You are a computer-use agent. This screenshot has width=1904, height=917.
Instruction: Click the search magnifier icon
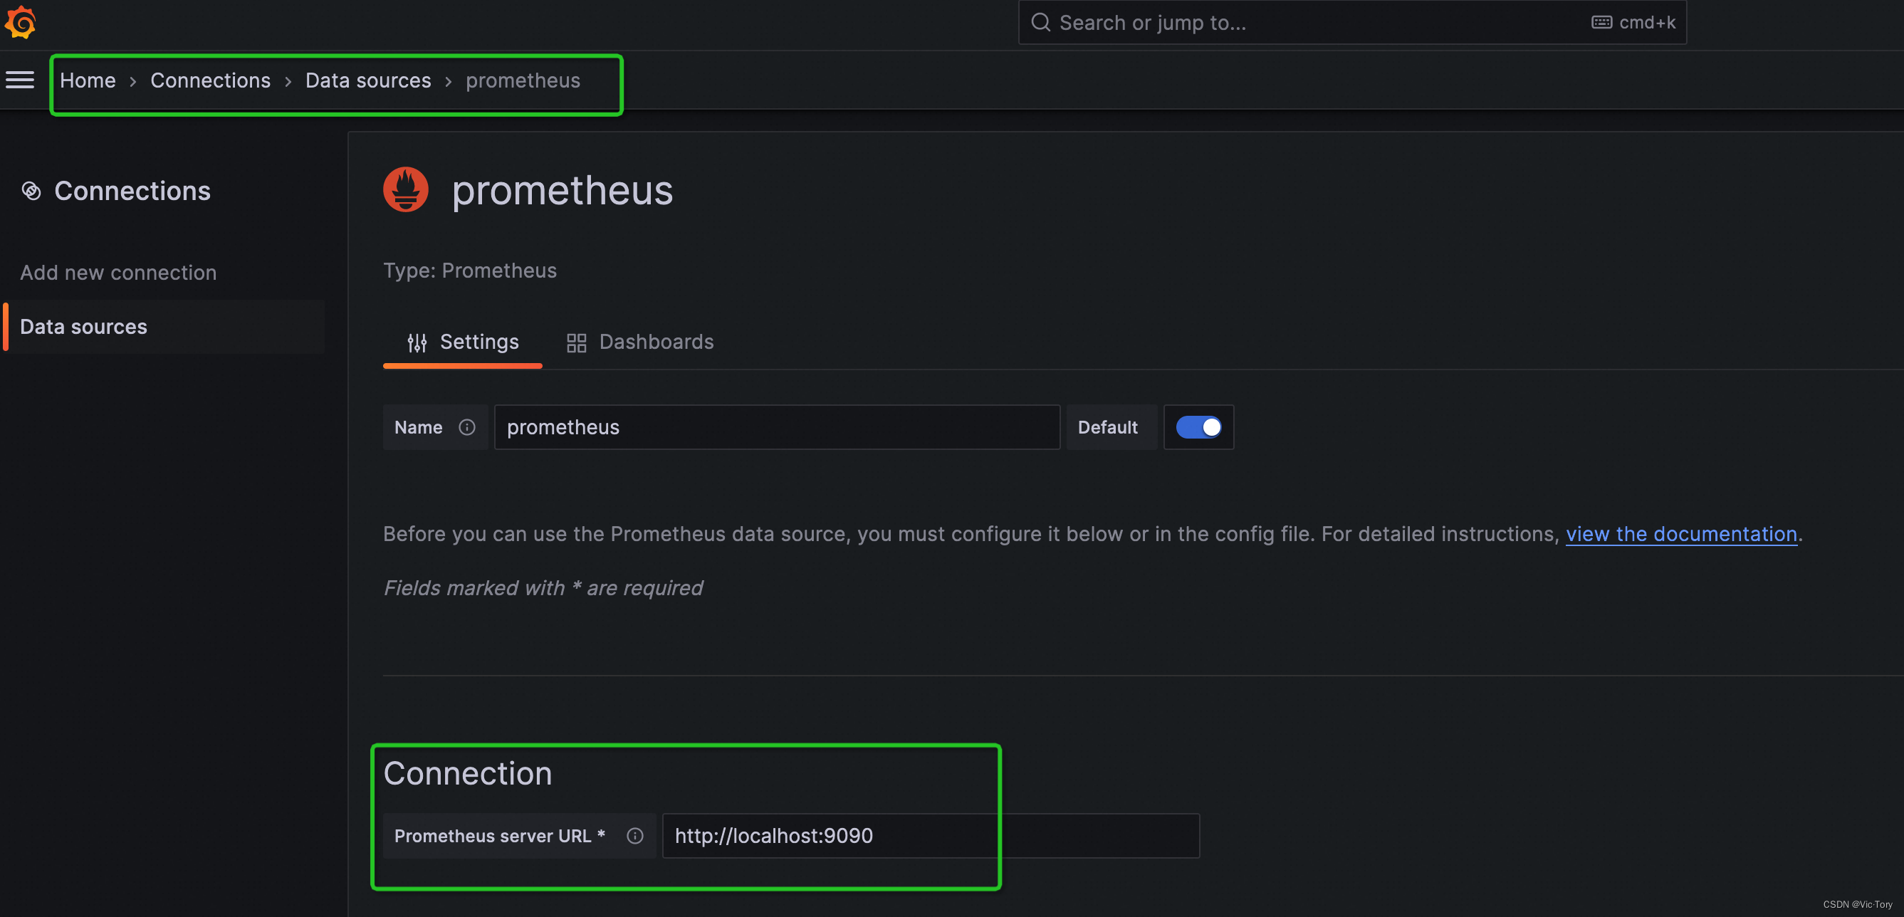[1041, 23]
